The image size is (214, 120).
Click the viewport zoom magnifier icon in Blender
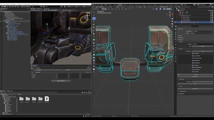coord(172,19)
